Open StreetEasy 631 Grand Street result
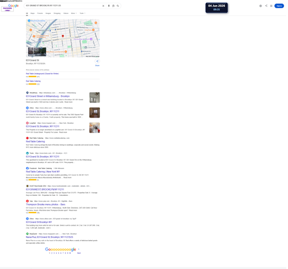The width and height of the screenshot is (288, 269). 48,96
